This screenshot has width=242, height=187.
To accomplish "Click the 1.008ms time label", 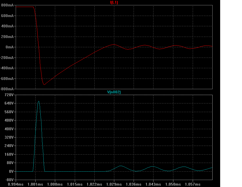I will point(55,184).
